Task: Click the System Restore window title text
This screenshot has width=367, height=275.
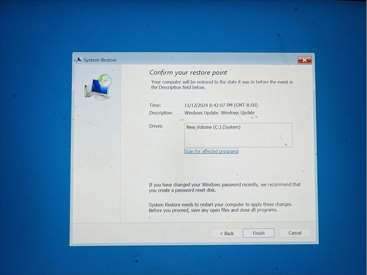Action: tap(100, 60)
